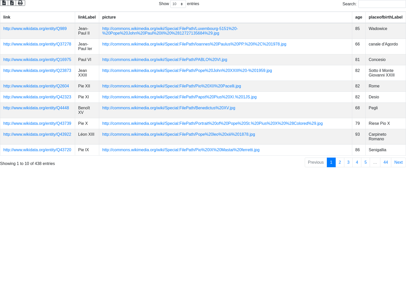This screenshot has height=305, width=406.
Task: Sort by placeofbirthLabel column header
Action: point(385,17)
